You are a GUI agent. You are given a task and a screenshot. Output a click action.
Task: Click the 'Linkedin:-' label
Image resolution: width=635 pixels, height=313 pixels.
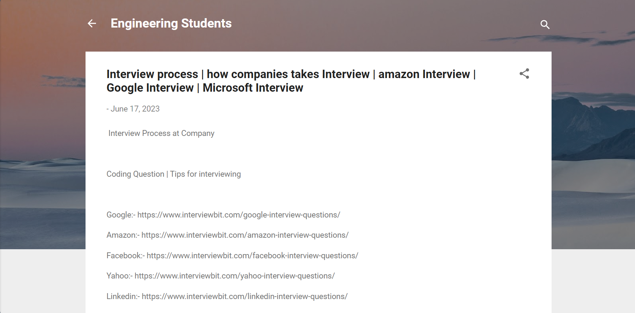pyautogui.click(x=123, y=296)
